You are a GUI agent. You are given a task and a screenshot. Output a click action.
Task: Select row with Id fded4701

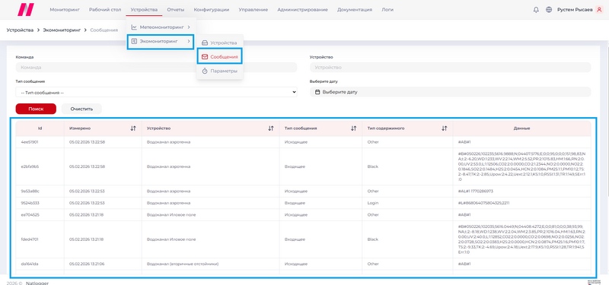(303, 239)
